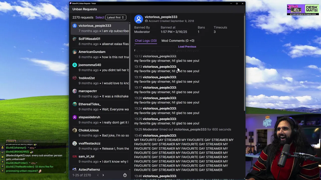Click large profile avatar in detail header
This screenshot has height=180, width=321.
pyautogui.click(x=138, y=19)
